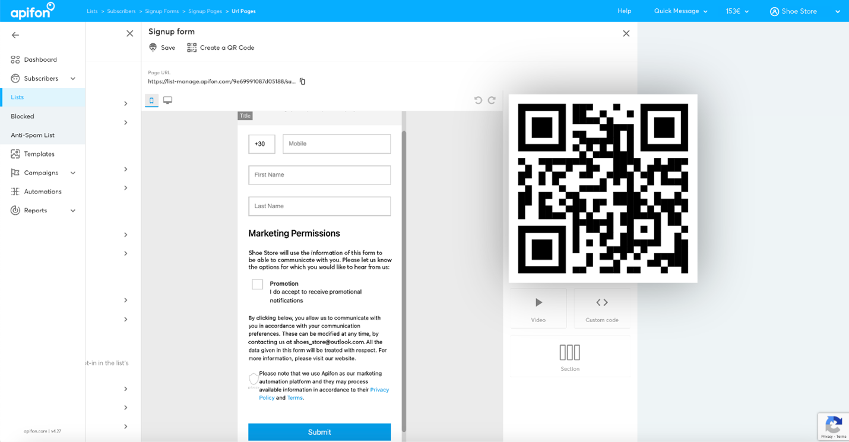Viewport: 849px width, 442px height.
Task: Click the generated QR code image
Action: click(x=603, y=188)
